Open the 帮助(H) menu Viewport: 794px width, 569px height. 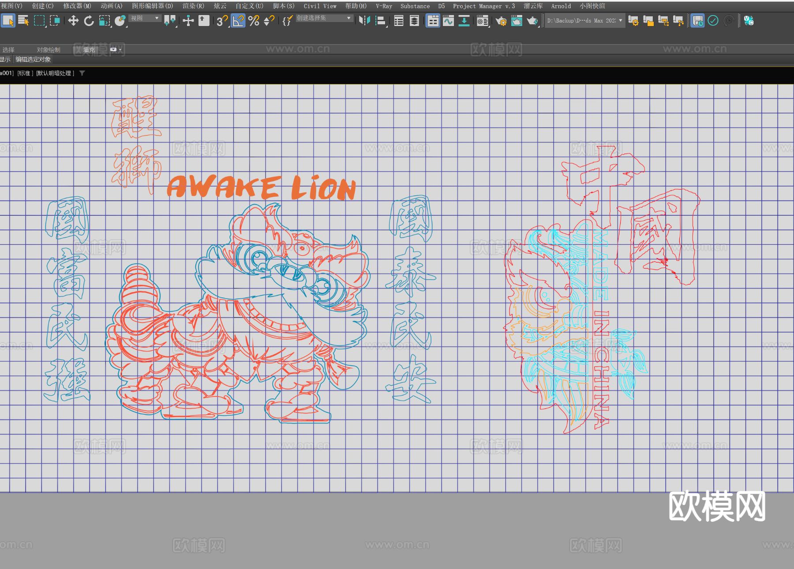[x=356, y=6]
